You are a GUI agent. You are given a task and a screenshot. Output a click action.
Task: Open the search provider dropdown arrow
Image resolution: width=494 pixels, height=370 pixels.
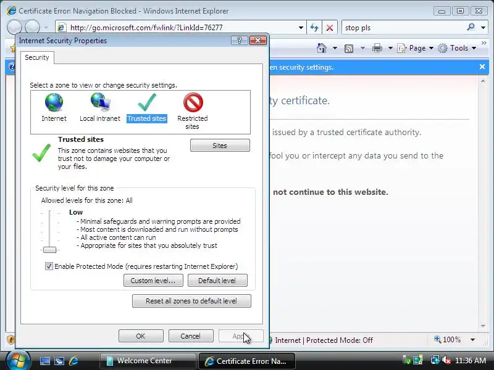pos(484,28)
